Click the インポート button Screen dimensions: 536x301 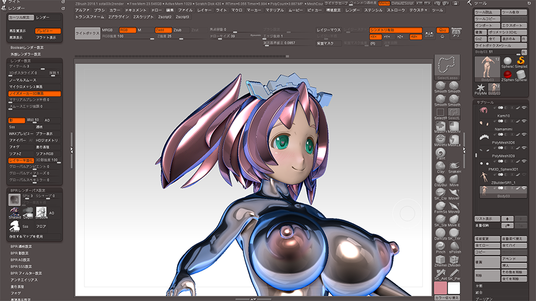(487, 26)
